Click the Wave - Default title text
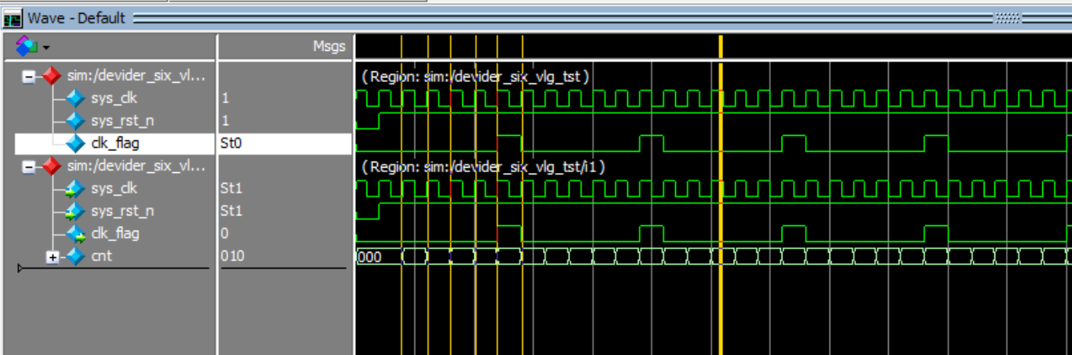1072x355 pixels. pos(76,17)
